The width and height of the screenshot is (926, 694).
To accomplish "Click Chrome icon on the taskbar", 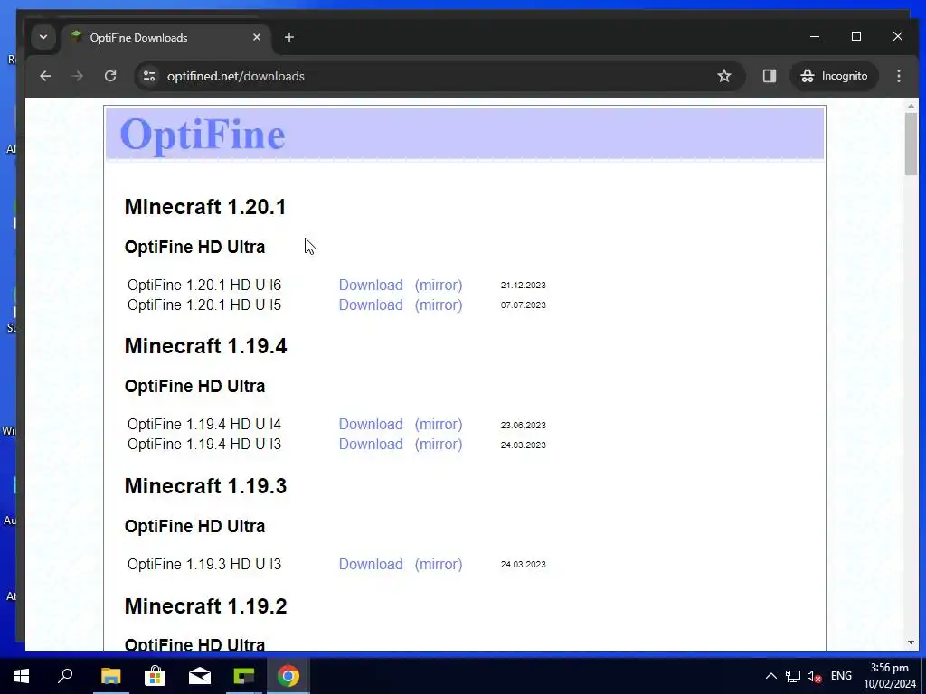I will coord(288,676).
